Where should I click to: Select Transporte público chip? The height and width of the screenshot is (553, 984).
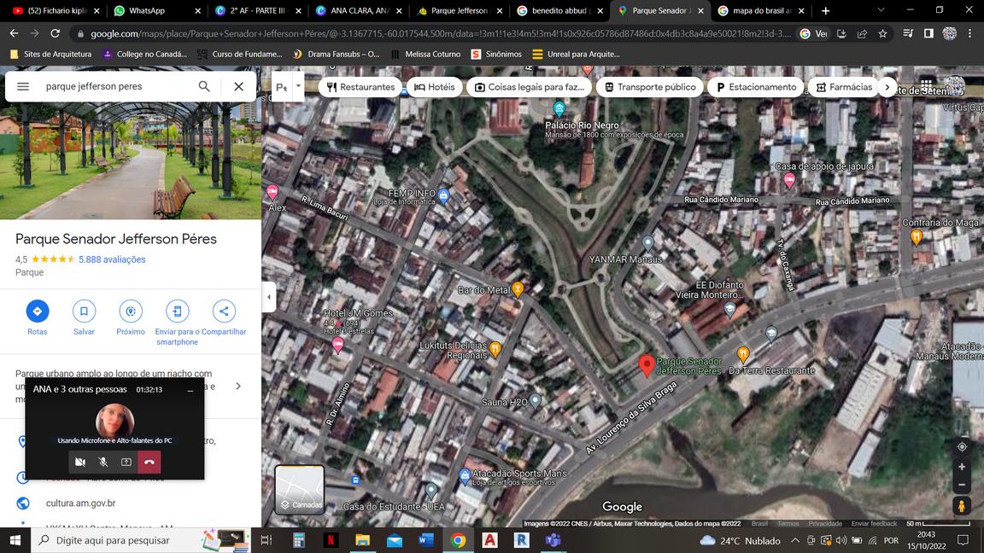[650, 87]
